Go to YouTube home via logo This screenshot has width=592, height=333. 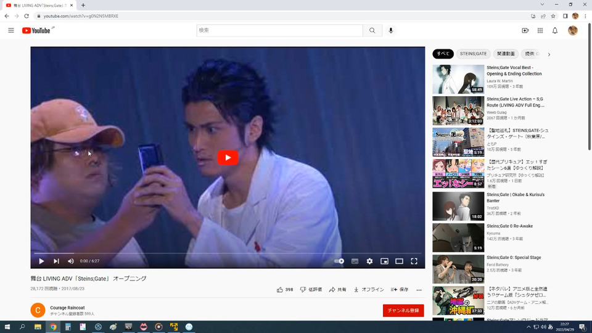pos(37,31)
